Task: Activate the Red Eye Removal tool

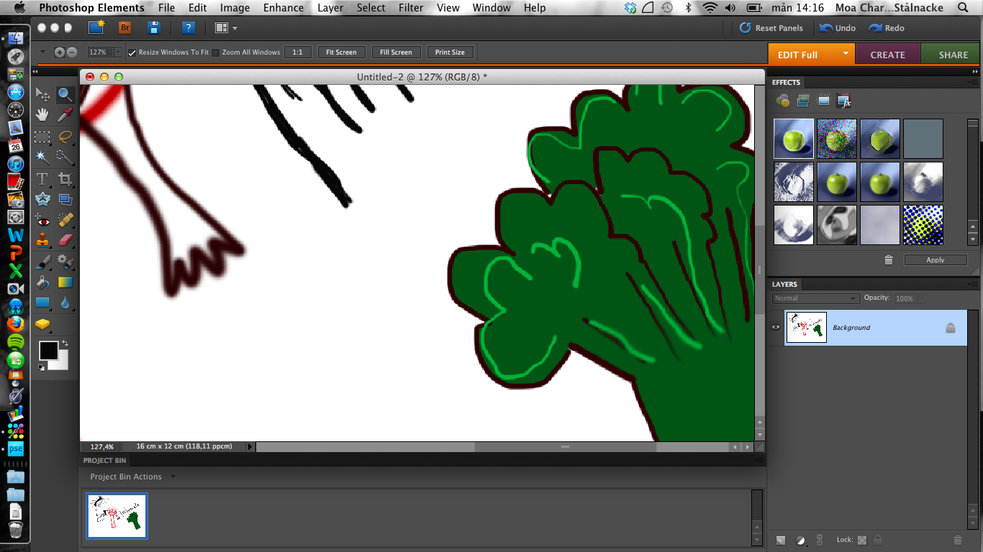Action: (42, 220)
